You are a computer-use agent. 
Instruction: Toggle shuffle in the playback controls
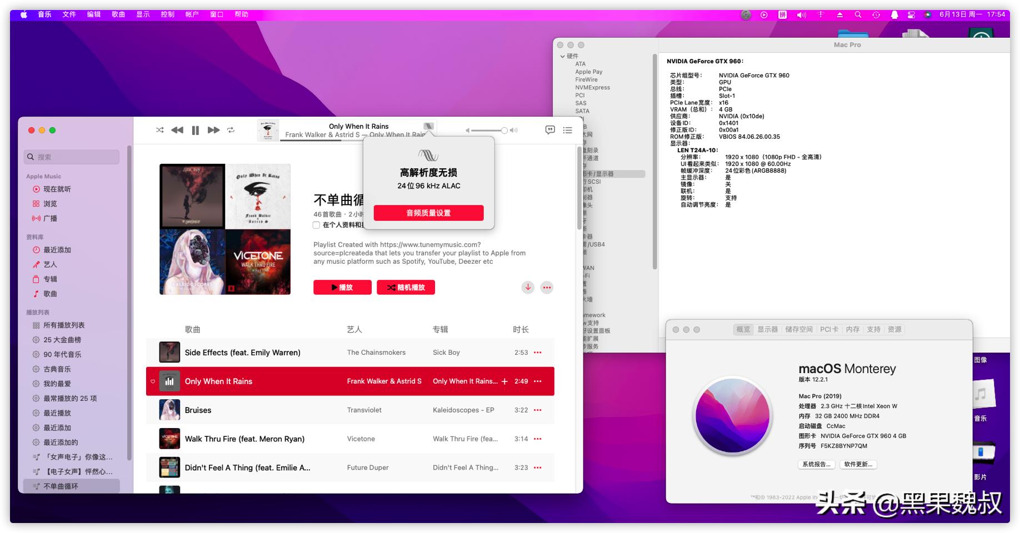click(x=160, y=130)
